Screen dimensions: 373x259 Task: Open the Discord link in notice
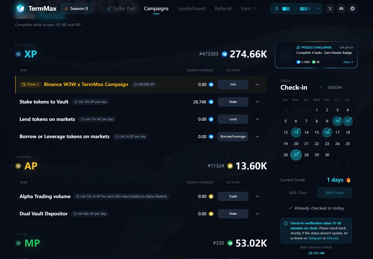click(332, 238)
